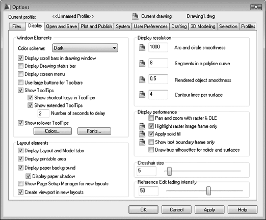Toggle Display paper shadow checkbox
The width and height of the screenshot is (266, 220).
click(x=28, y=176)
